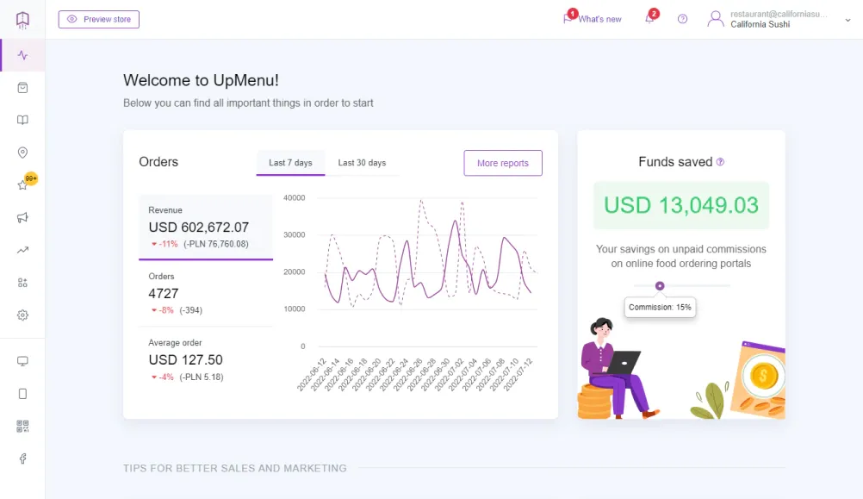Switch to Last 7 days tab
The image size is (863, 499).
coord(290,163)
